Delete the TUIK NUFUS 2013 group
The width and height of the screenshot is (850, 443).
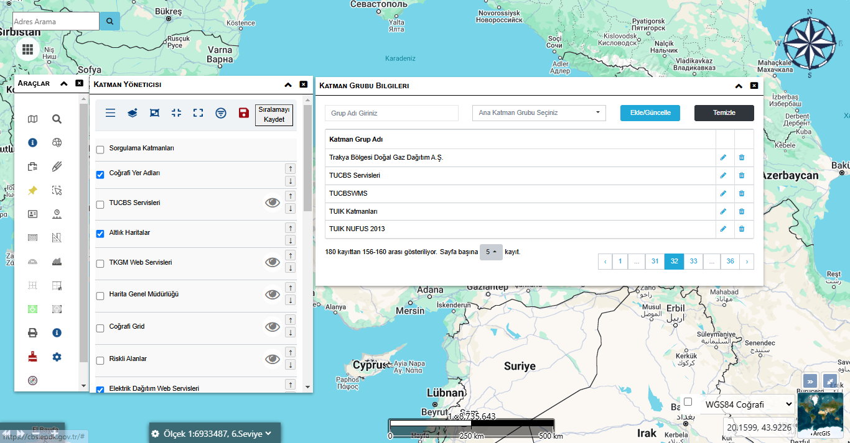coord(741,229)
